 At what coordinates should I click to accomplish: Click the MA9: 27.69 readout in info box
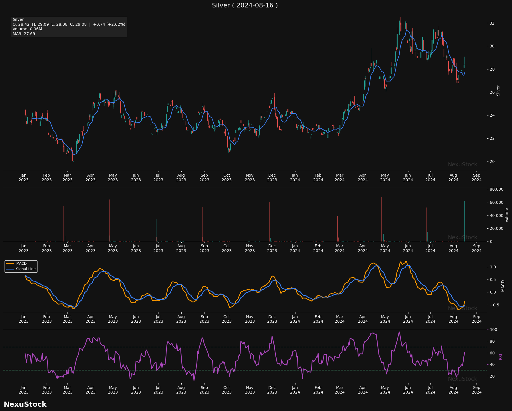(x=24, y=34)
